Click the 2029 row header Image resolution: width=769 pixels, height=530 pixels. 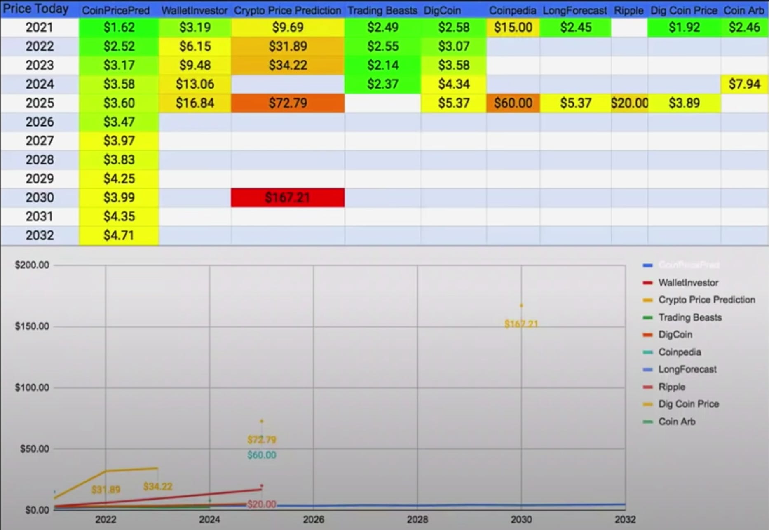[40, 179]
